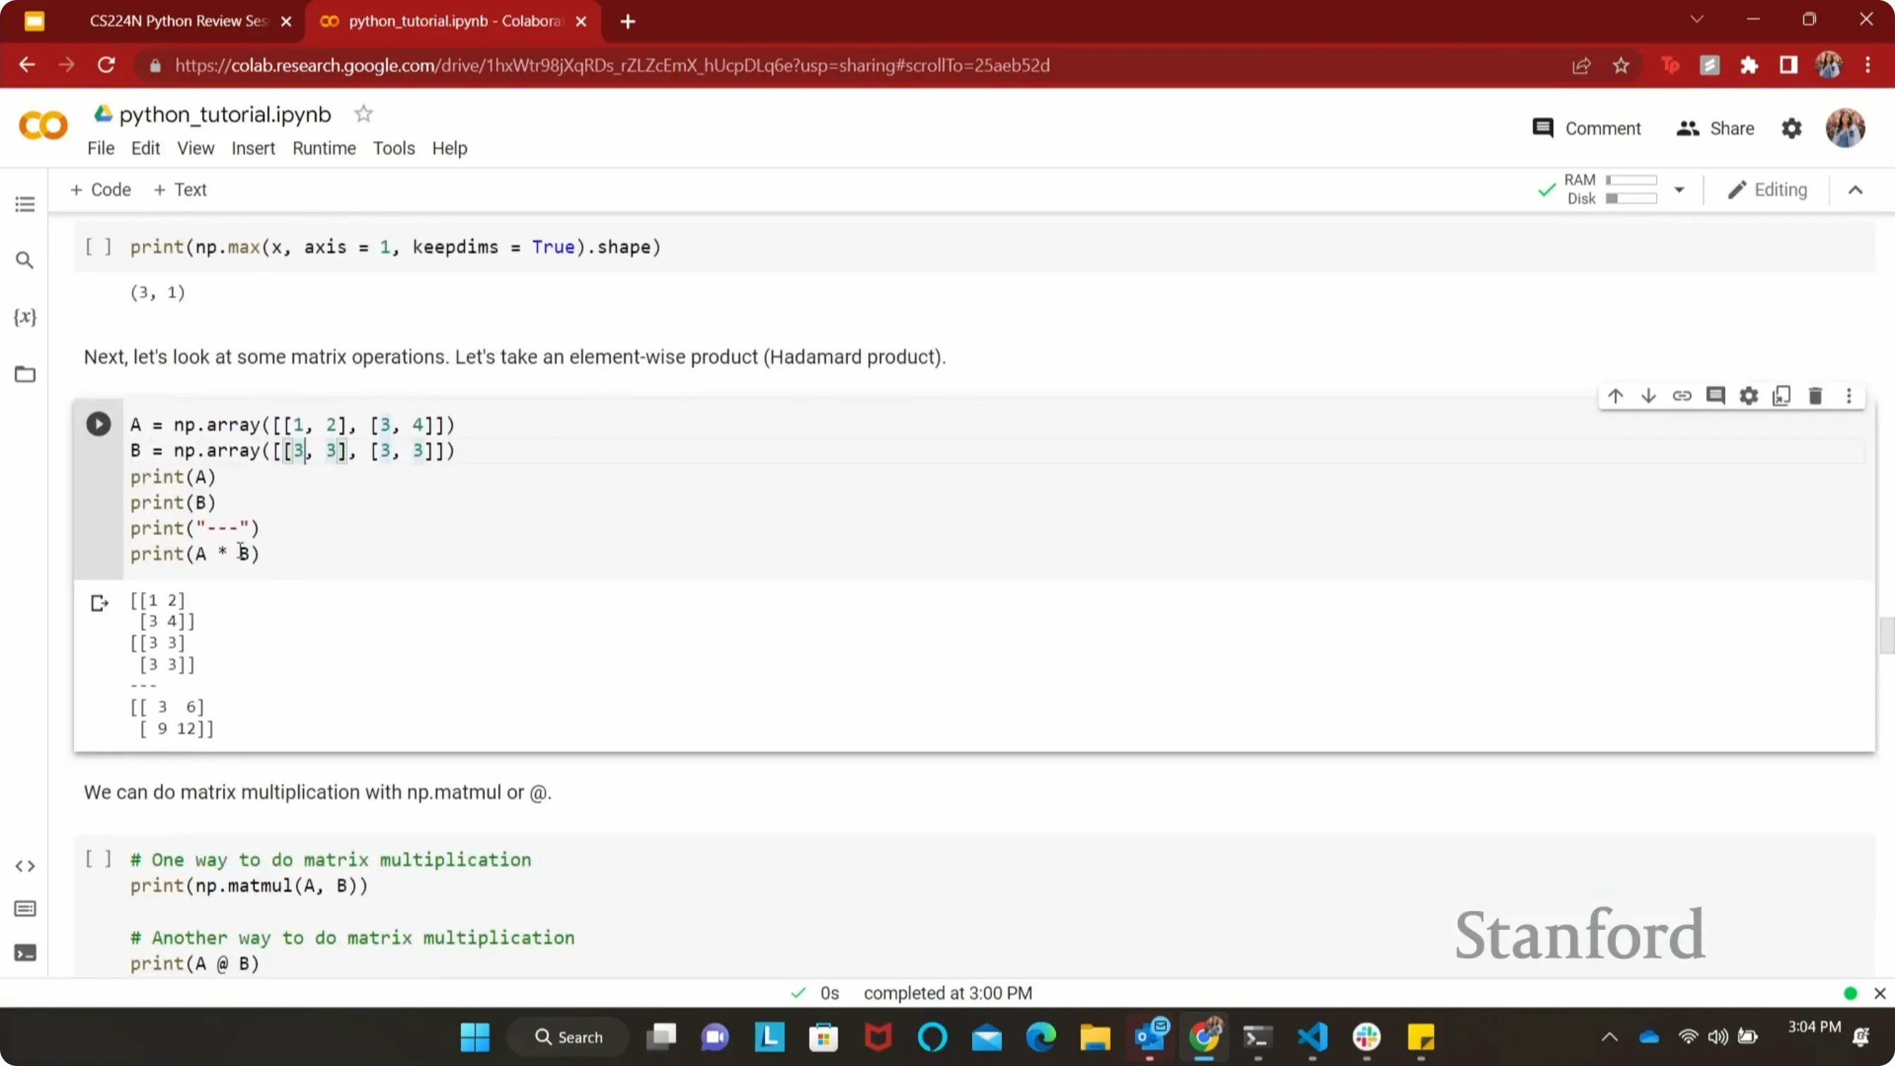Run the matrix multiplication code cell
Screen dimensions: 1895x1066
(99, 859)
